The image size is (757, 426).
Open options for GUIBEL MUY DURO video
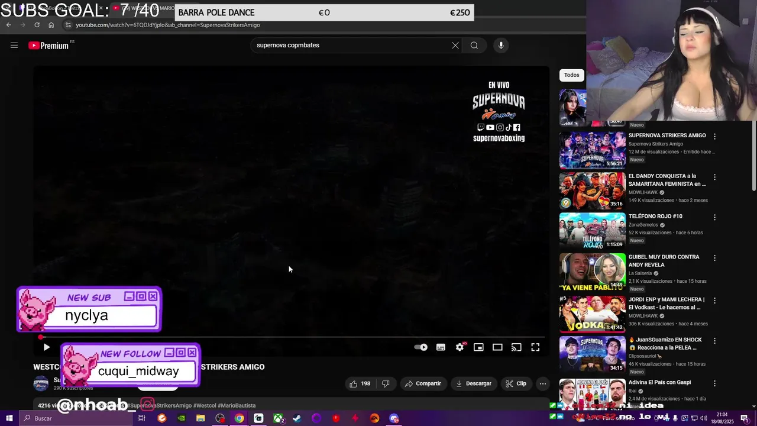[x=714, y=258]
